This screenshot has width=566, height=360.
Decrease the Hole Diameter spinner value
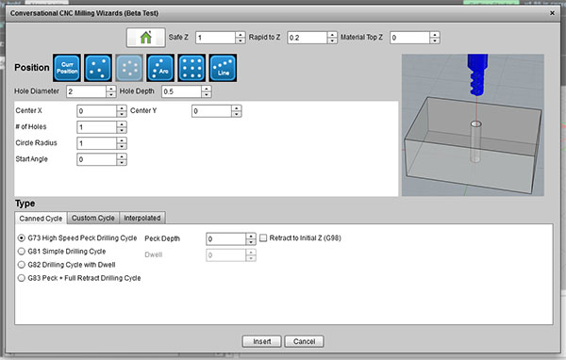[111, 95]
